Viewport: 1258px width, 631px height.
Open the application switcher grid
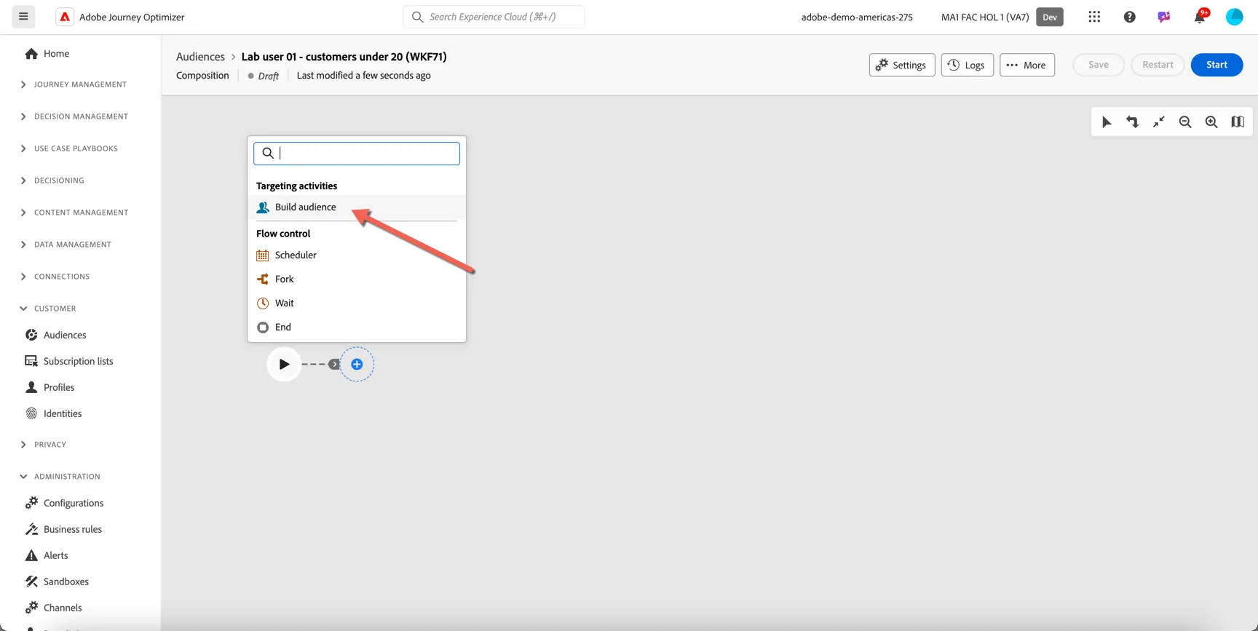(x=1094, y=17)
